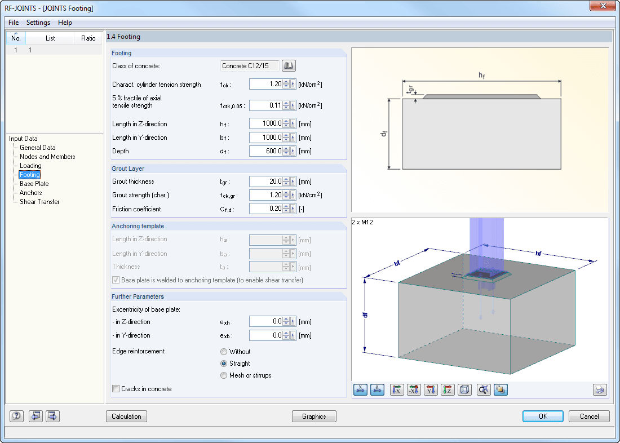Open arrow list beside Depth df field
Viewport: 620px width, 443px height.
tap(293, 150)
